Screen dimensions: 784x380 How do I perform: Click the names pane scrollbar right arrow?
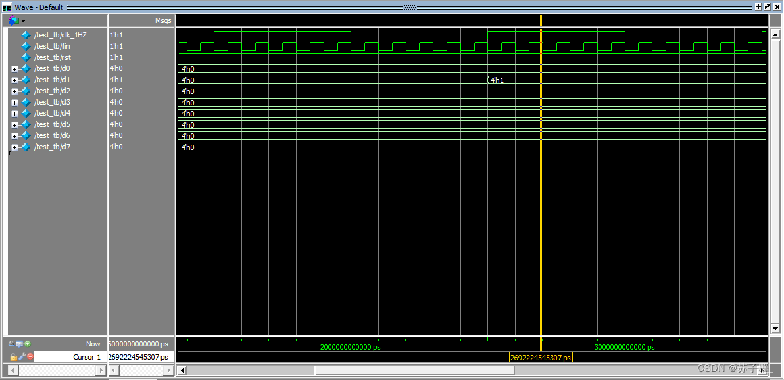101,370
